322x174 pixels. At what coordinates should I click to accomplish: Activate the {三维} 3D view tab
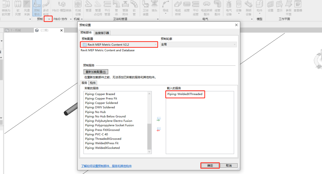pyautogui.click(x=44, y=30)
